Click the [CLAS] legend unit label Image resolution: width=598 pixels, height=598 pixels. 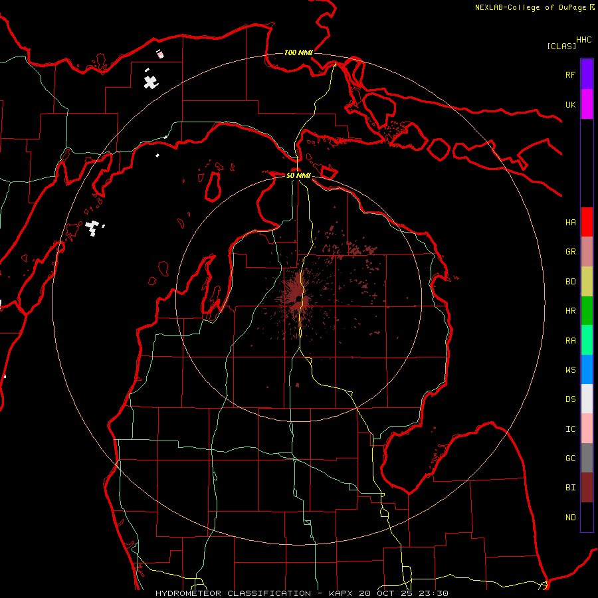[561, 46]
